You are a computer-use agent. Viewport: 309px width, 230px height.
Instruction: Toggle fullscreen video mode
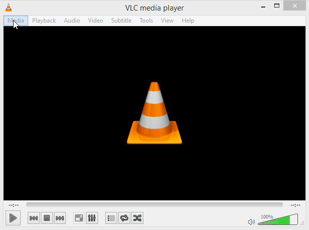click(x=79, y=218)
